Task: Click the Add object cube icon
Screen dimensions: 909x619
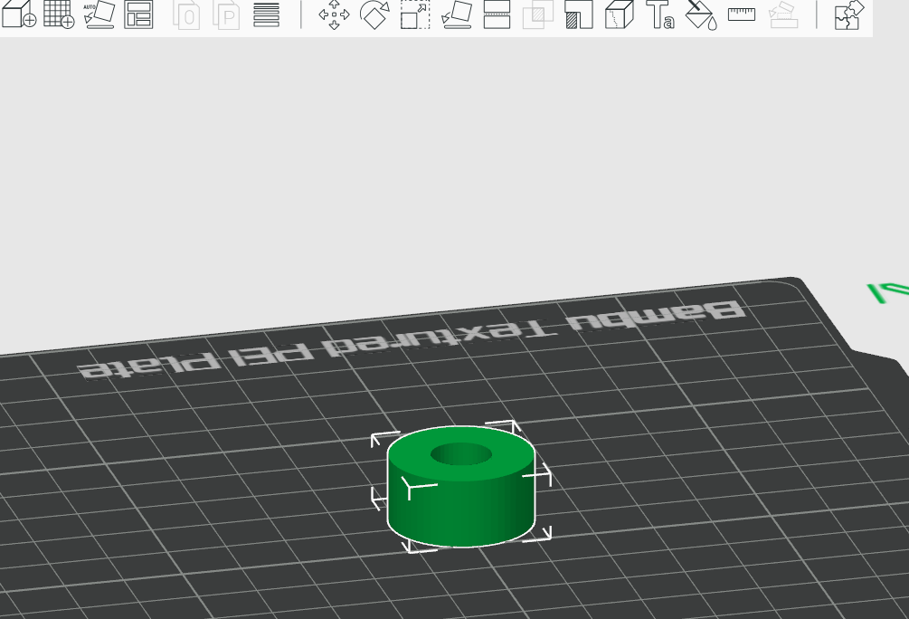Action: pyautogui.click(x=19, y=14)
